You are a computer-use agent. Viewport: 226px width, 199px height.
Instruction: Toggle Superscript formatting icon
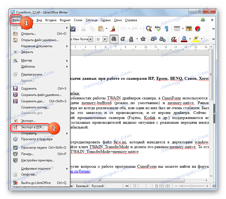(x=154, y=39)
